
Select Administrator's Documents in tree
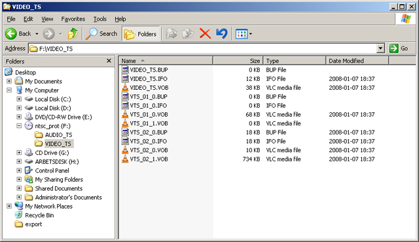pos(68,197)
